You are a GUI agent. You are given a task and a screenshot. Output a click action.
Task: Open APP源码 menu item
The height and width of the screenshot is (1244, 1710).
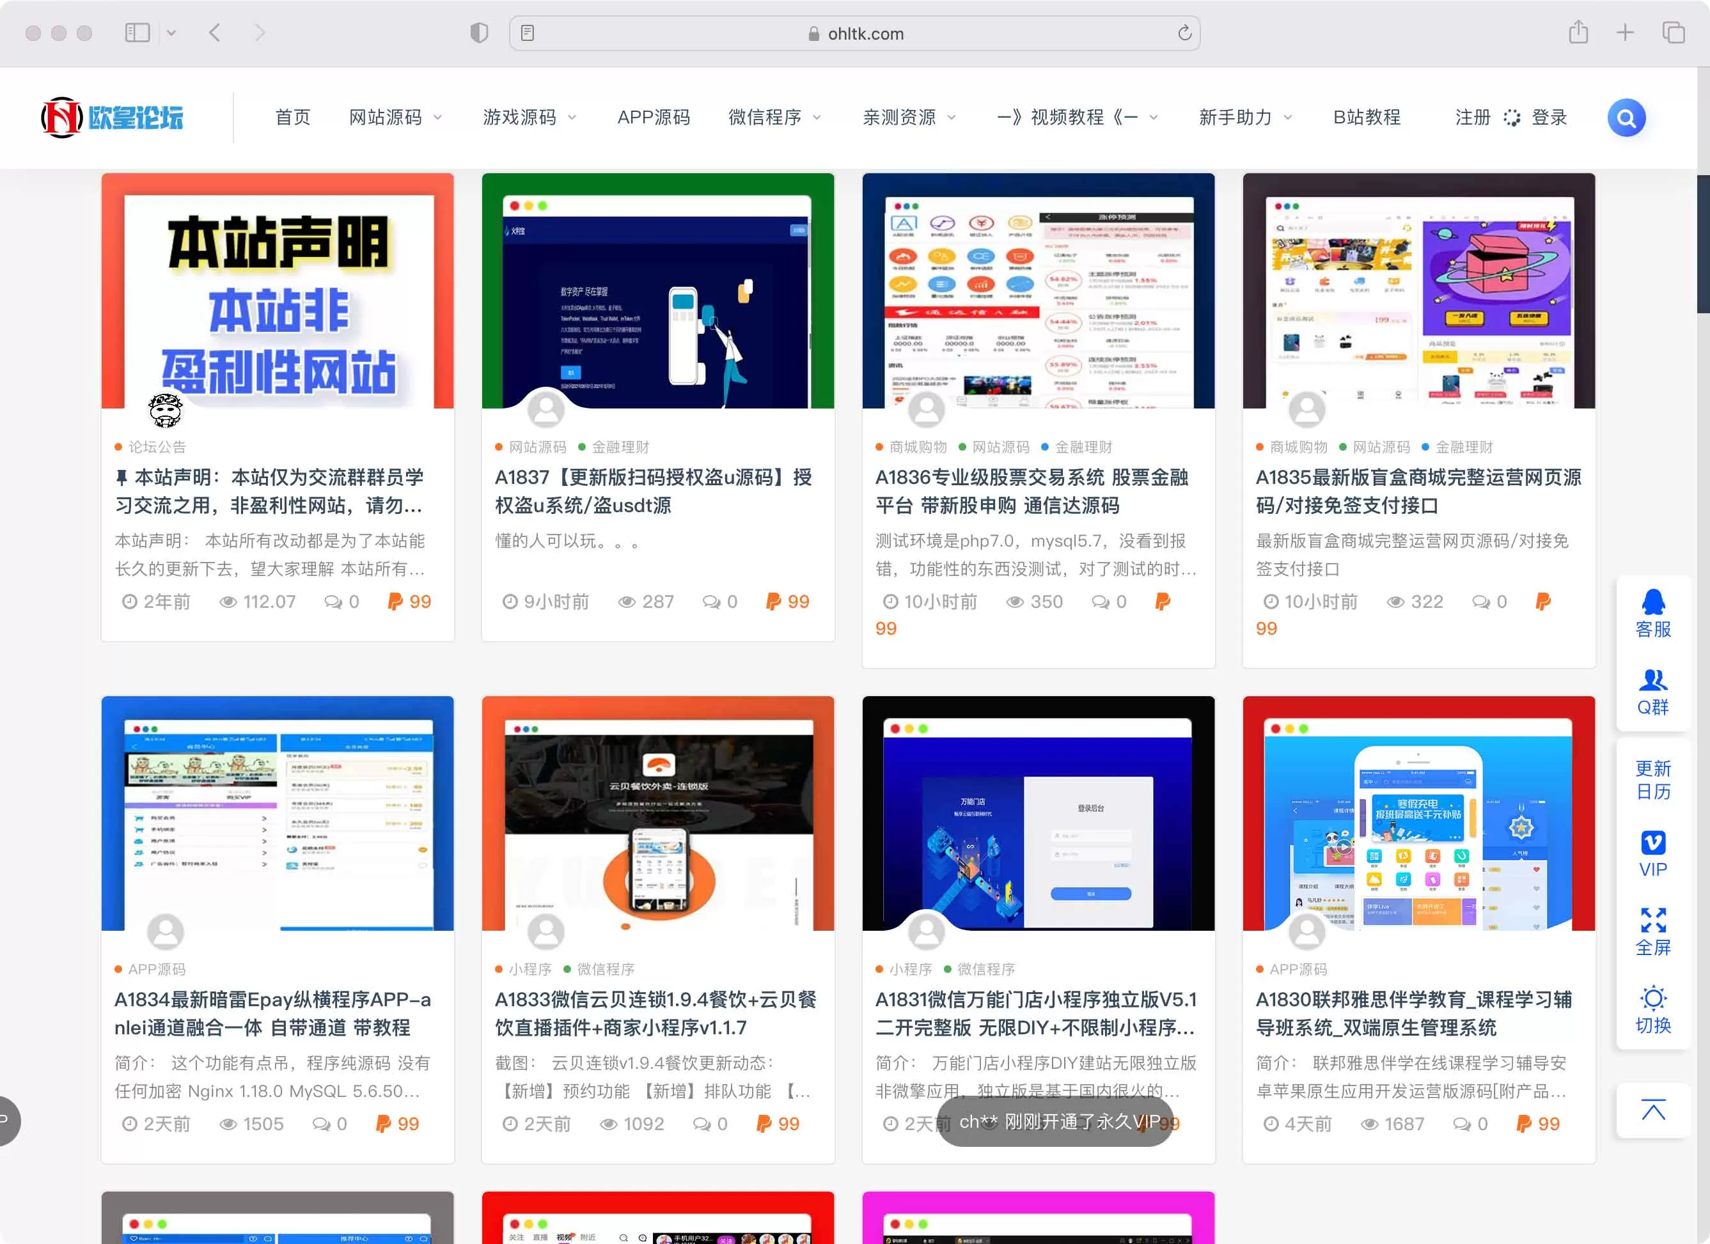pos(653,118)
